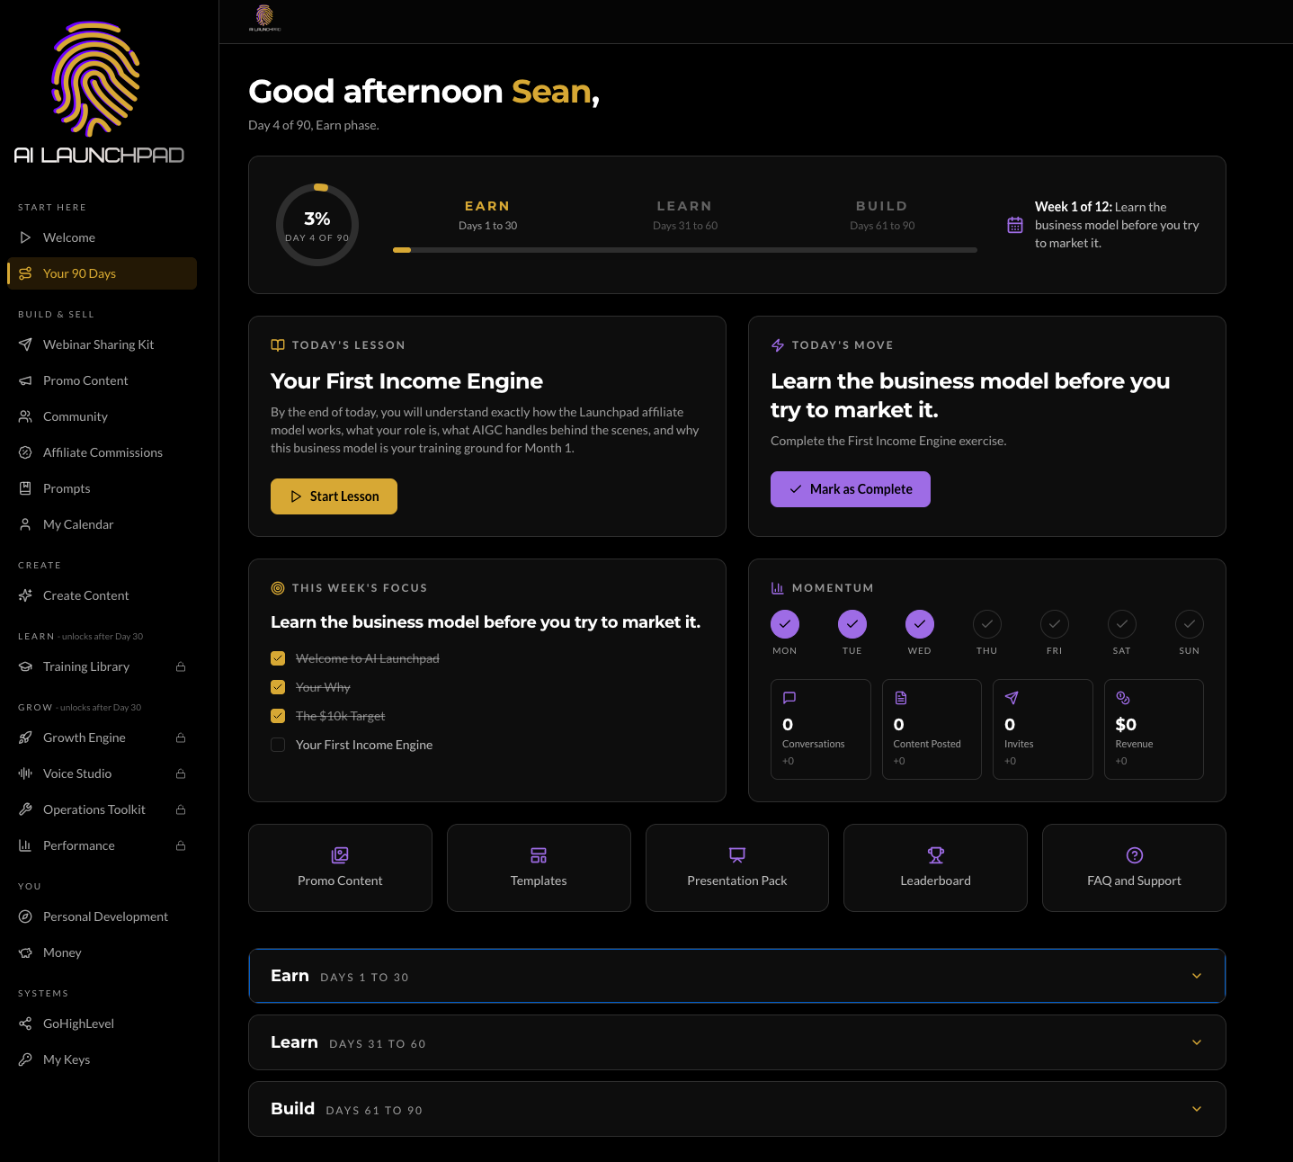The width and height of the screenshot is (1293, 1162).
Task: Expand the Build Days 61 to 90 section
Action: 737,1109
